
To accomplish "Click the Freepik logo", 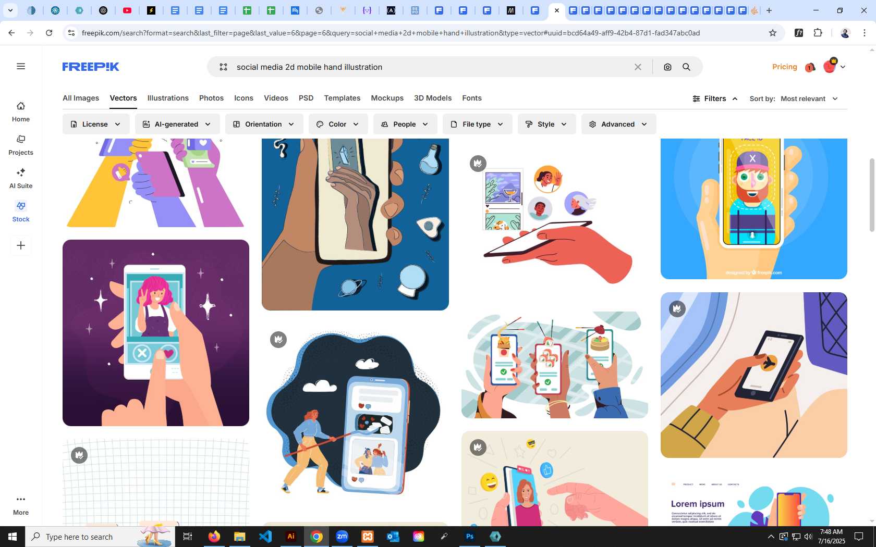I will [91, 67].
